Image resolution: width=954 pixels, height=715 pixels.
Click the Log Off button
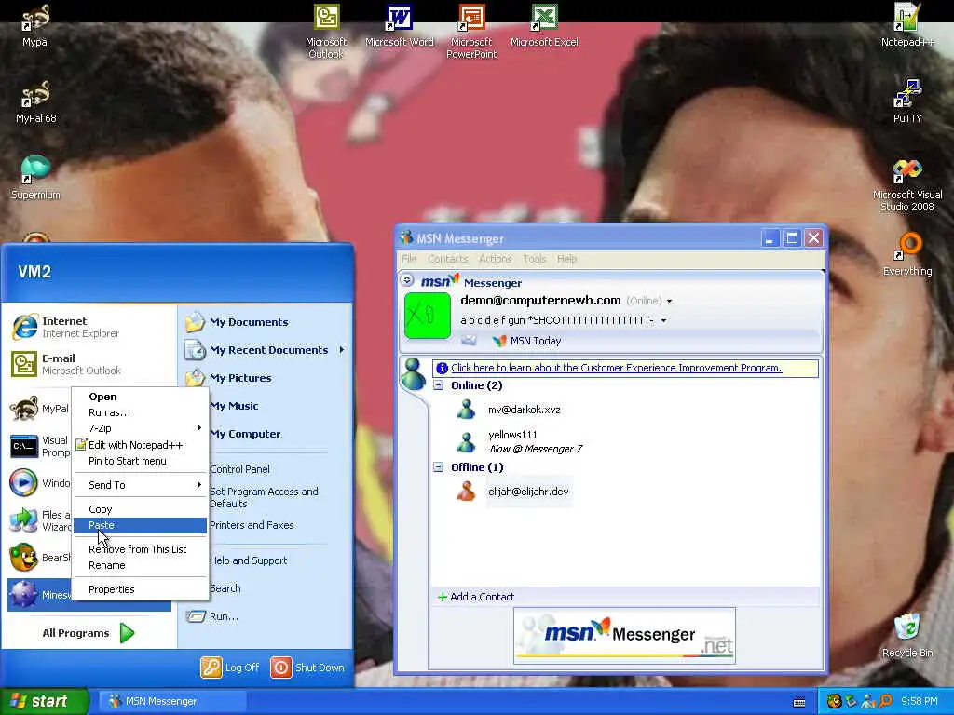[230, 667]
